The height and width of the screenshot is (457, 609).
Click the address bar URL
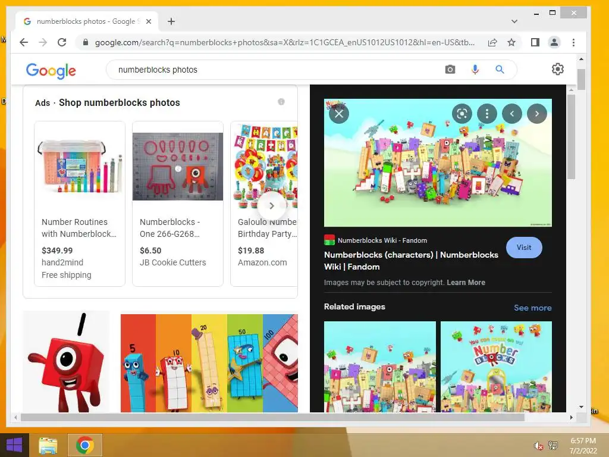tap(285, 42)
